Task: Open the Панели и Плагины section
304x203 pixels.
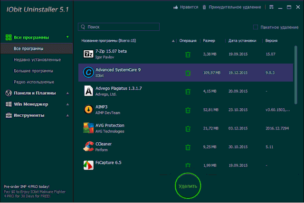Action: point(35,93)
